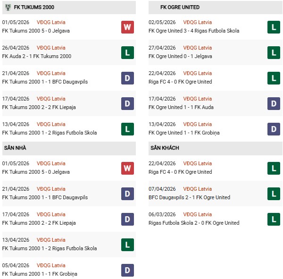This screenshot has height=279, width=283.
Task: Click the L badge beside FK Auda 2 - 1 FK Tukums 2000
Action: (x=127, y=53)
